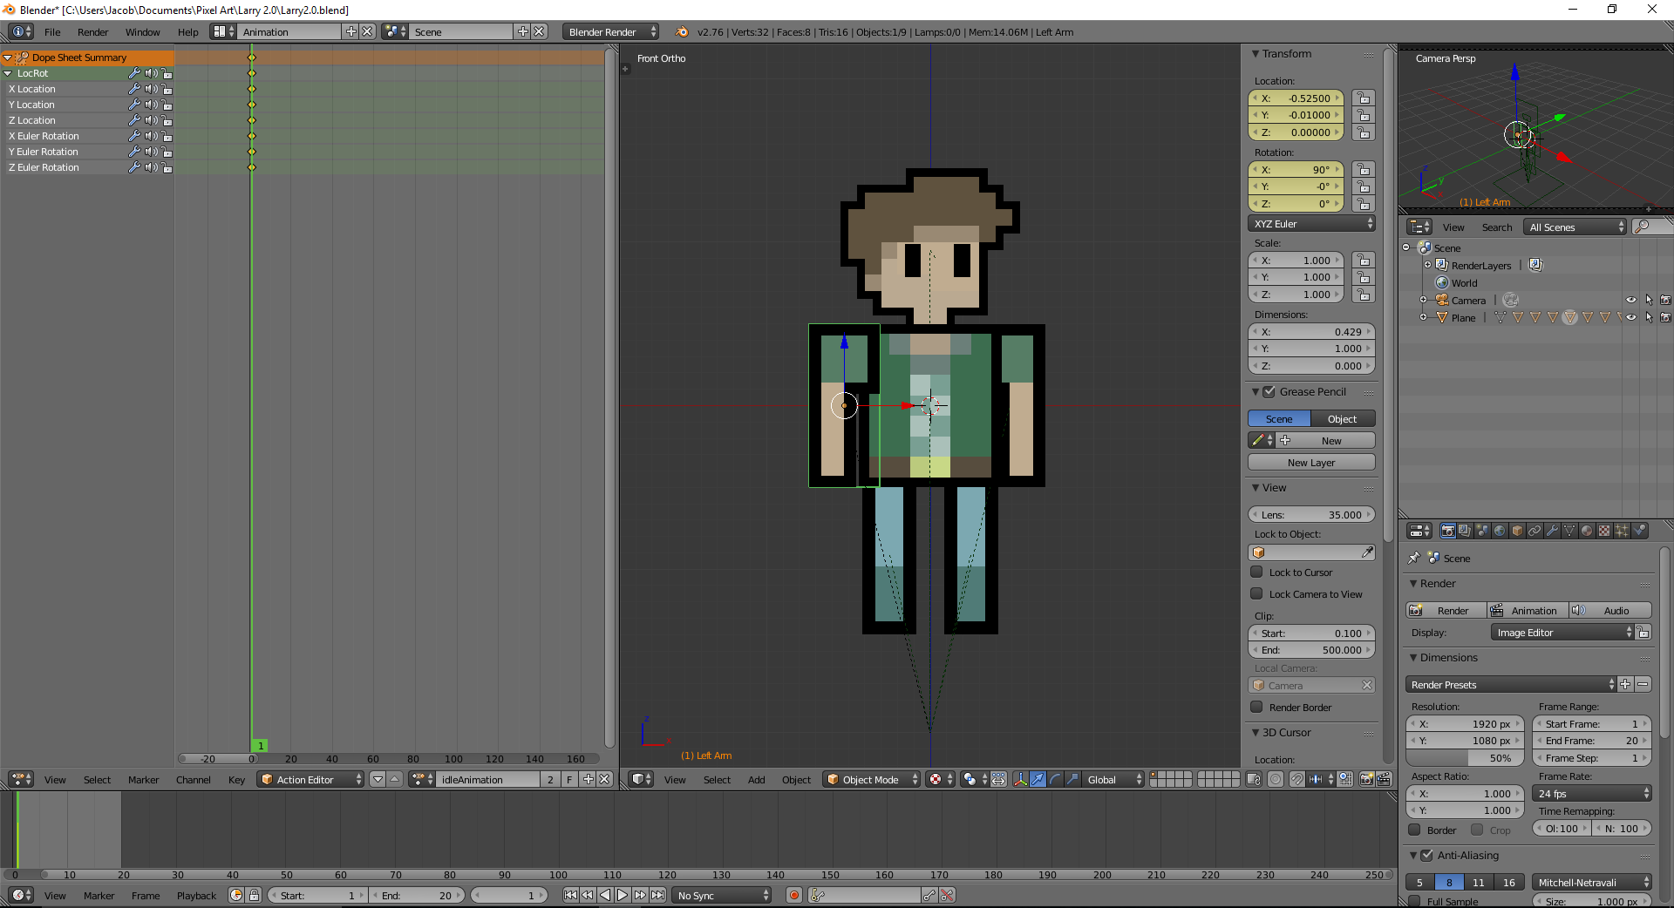
Task: Open the Action Editor mode dropdown
Action: tap(310, 779)
